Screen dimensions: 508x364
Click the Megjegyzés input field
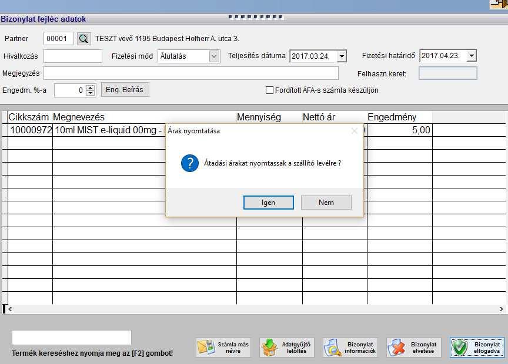pos(191,73)
